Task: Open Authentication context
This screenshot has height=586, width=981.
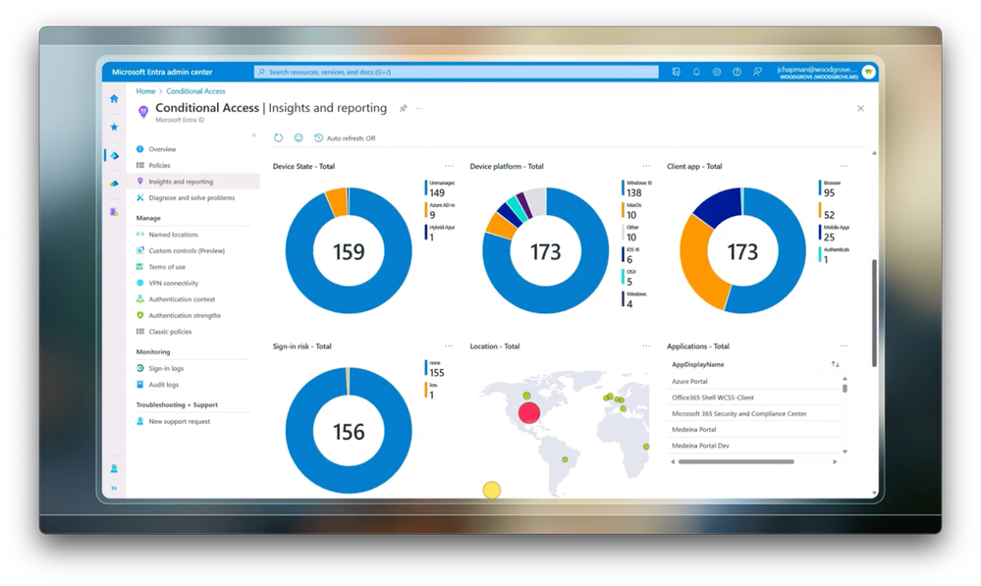Action: 182,299
